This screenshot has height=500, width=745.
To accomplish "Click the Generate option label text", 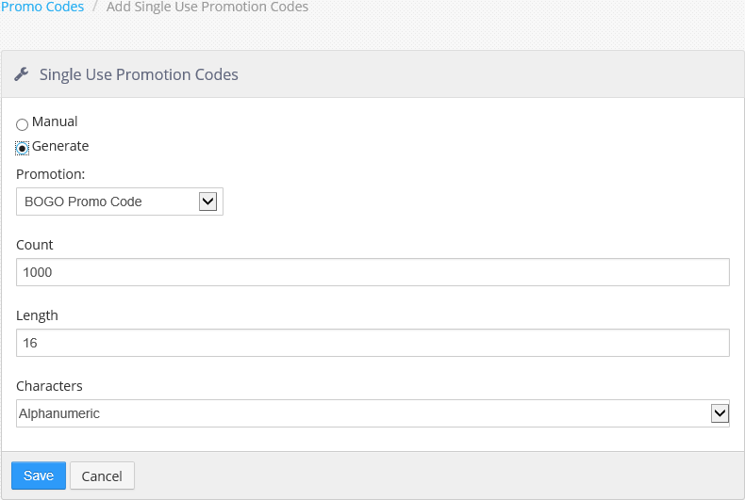I will tap(60, 146).
